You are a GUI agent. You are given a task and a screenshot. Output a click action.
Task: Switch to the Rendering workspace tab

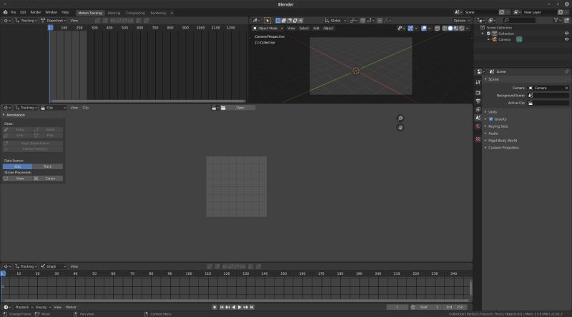click(158, 13)
